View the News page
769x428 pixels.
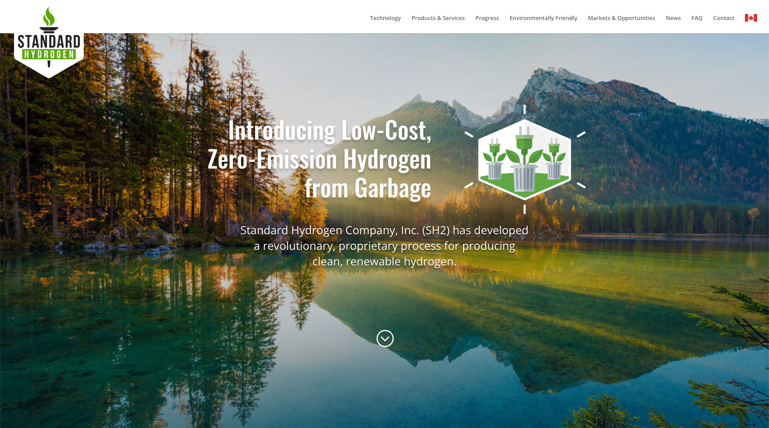(673, 18)
